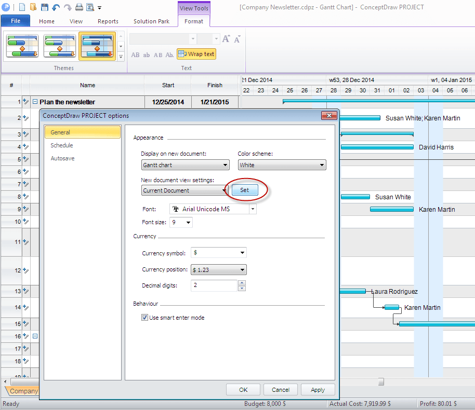Open the quick access customize arrow

99,8
